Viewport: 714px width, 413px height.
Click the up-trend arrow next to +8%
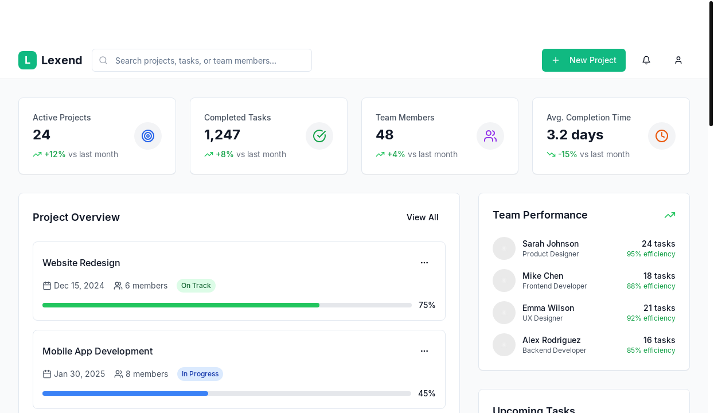click(x=209, y=154)
